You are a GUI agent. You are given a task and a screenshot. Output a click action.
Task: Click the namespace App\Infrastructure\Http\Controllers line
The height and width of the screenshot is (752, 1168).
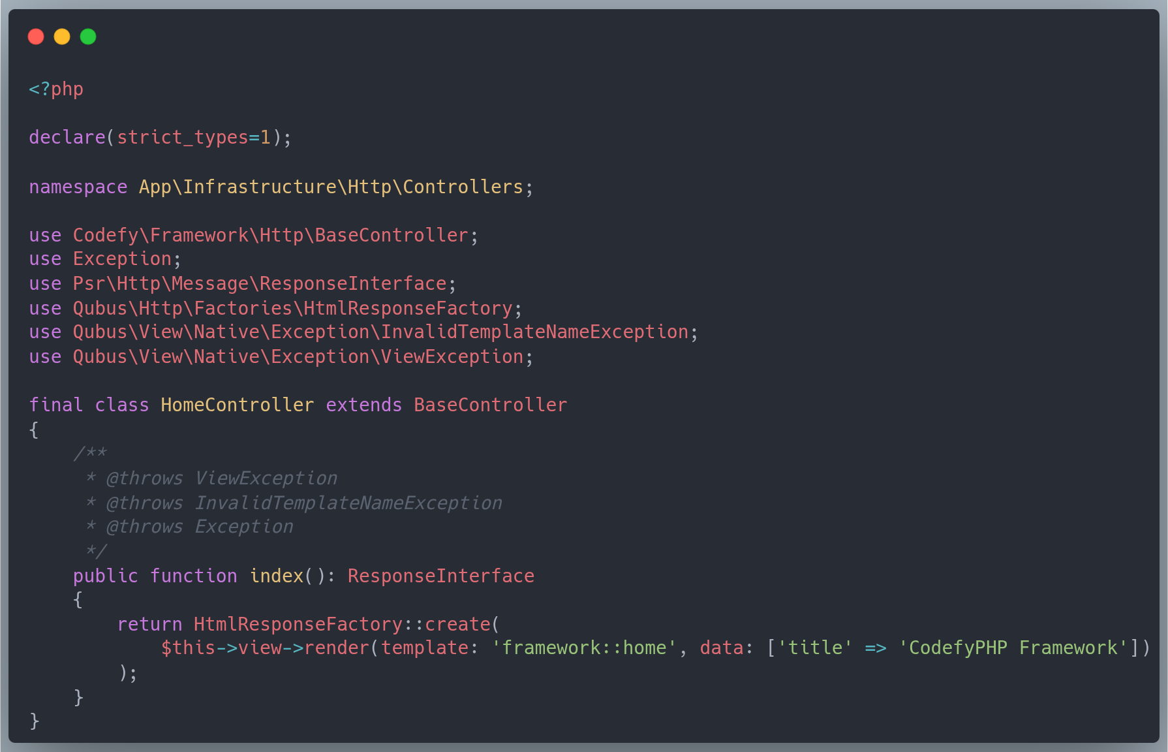pos(279,187)
